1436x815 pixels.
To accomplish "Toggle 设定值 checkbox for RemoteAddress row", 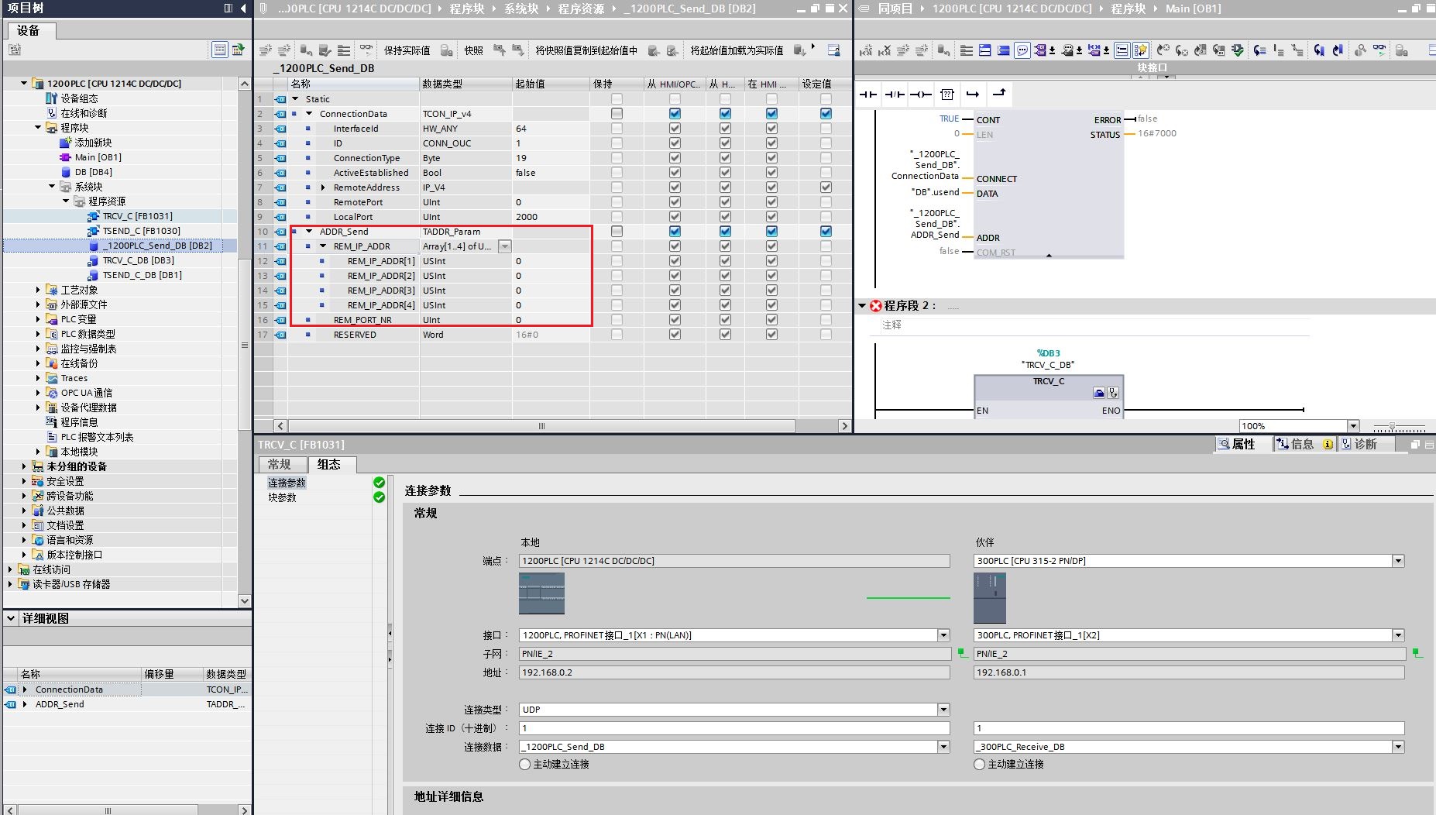I will (826, 187).
